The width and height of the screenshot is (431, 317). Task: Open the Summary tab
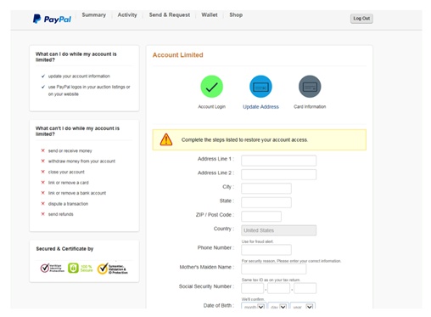tap(94, 15)
